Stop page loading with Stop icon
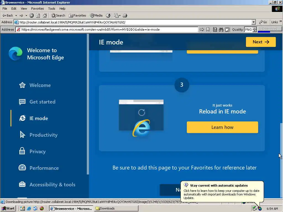This screenshot has height=212, width=283. coord(32,15)
